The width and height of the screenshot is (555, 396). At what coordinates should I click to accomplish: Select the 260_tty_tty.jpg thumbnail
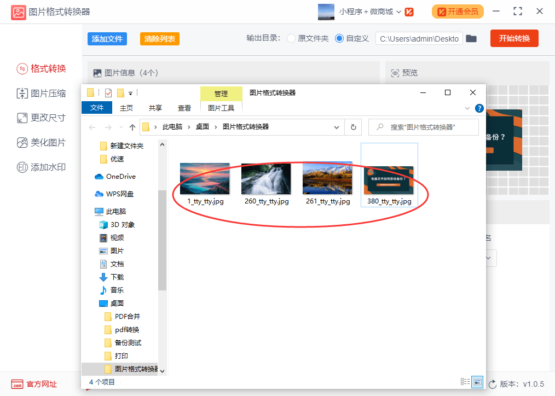pos(266,178)
